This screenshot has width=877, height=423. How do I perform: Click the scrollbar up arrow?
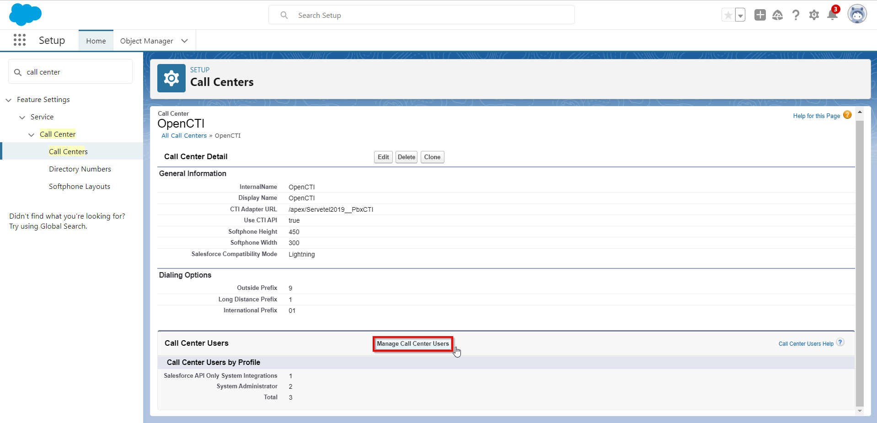tap(860, 112)
